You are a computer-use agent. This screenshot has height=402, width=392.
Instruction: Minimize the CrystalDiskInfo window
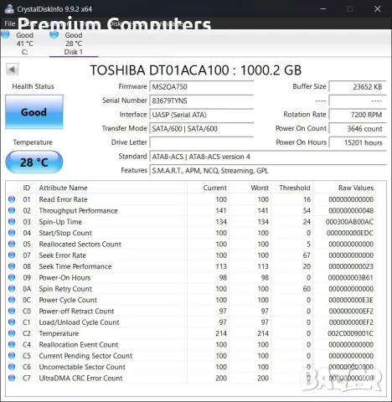point(323,9)
